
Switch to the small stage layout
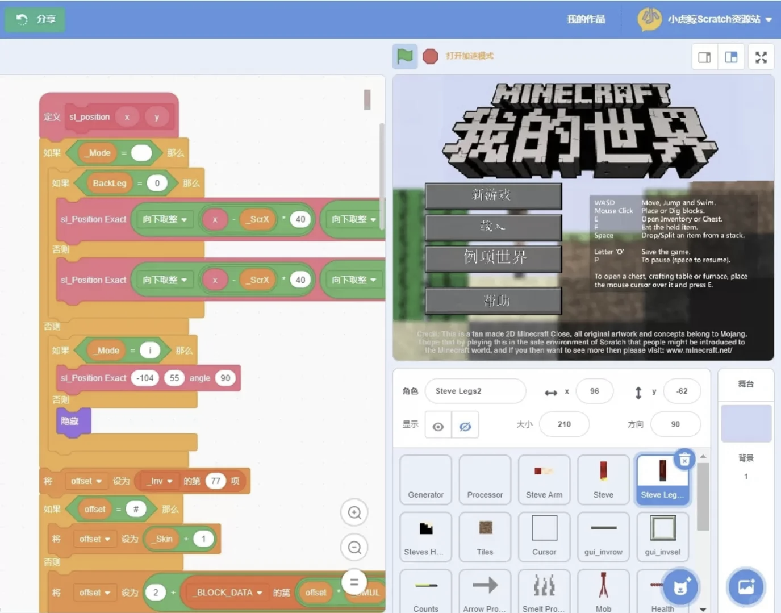pos(704,57)
